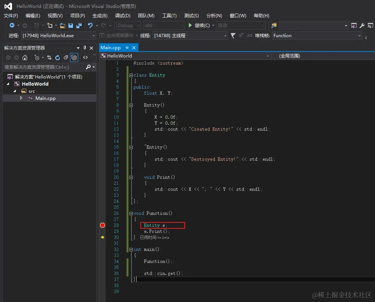375x302 pixels.
Task: Click the Find in Files folder icon
Action: tap(274, 25)
